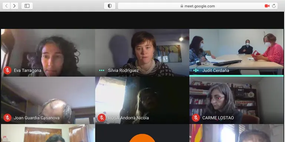Click the name label CARME LOSTAO

pyautogui.click(x=218, y=118)
